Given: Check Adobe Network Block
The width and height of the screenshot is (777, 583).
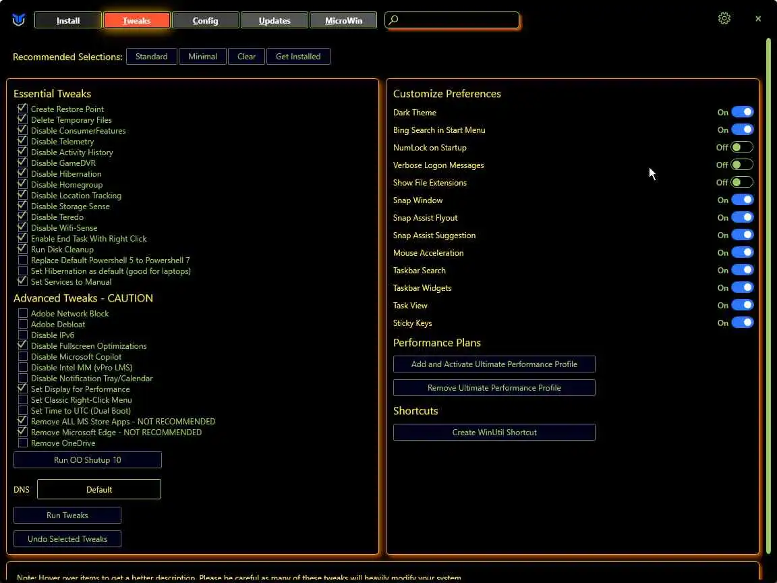Looking at the screenshot, I should click(x=22, y=313).
